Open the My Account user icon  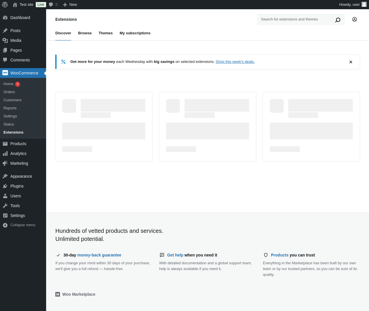click(355, 19)
